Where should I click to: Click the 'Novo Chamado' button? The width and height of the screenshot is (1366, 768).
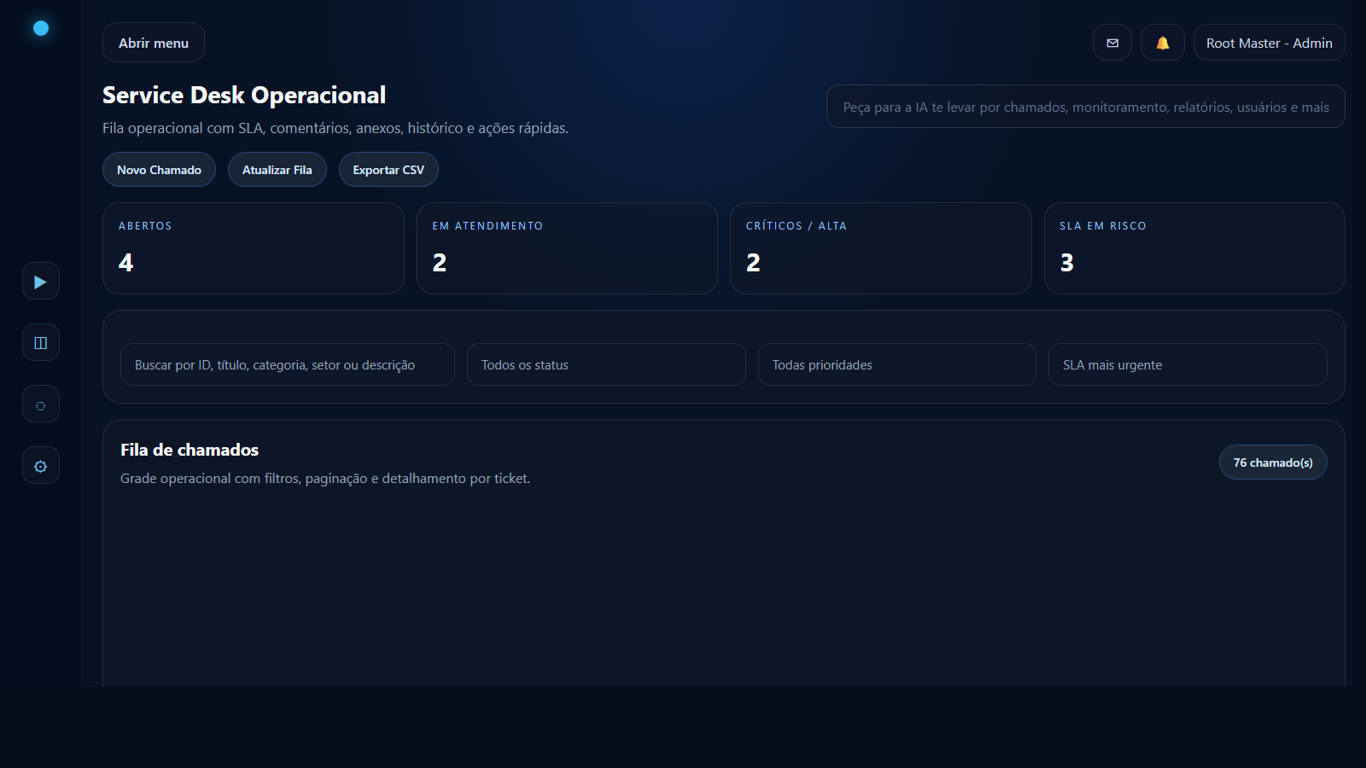tap(159, 169)
